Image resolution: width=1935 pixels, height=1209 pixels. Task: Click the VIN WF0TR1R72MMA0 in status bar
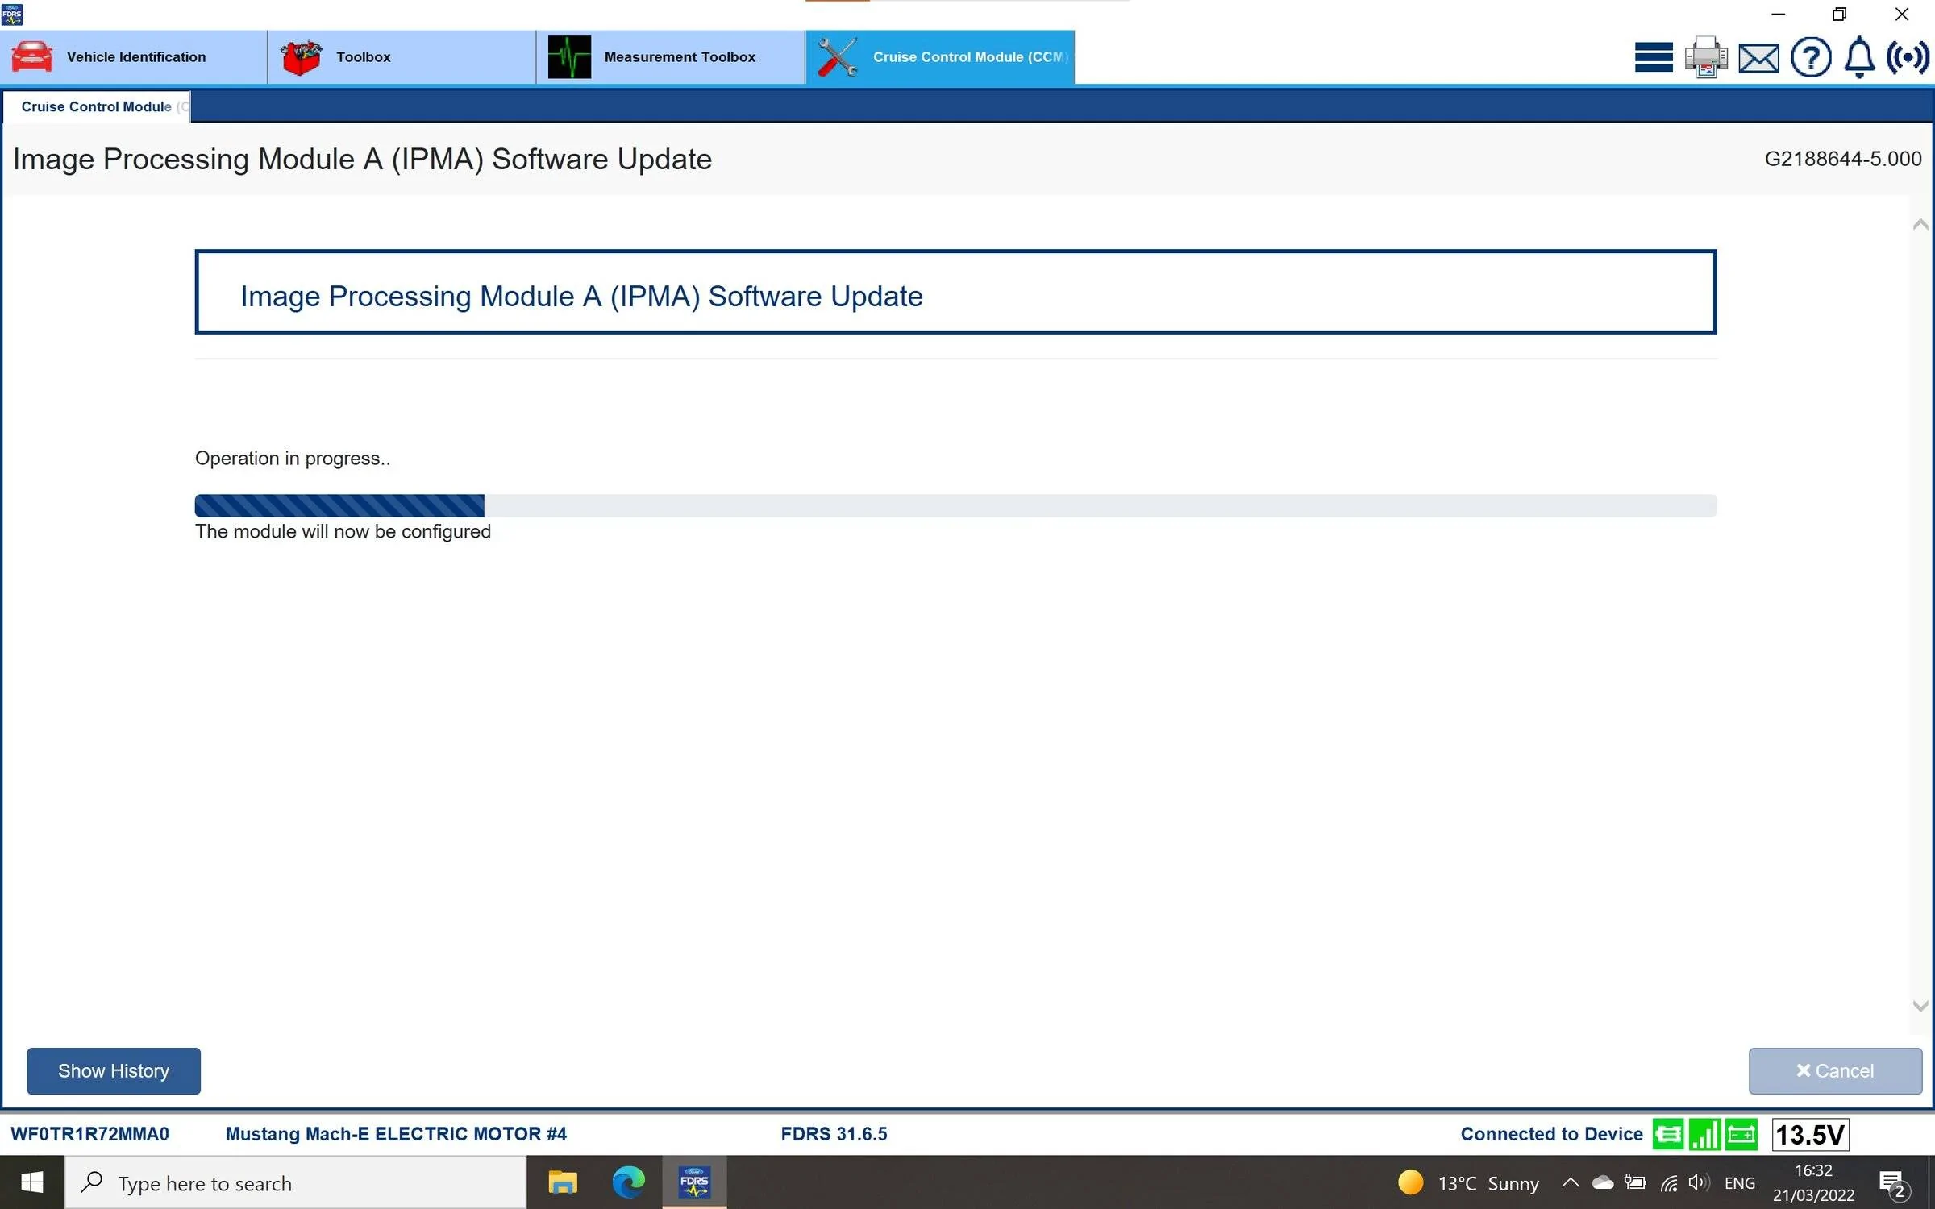[90, 1134]
